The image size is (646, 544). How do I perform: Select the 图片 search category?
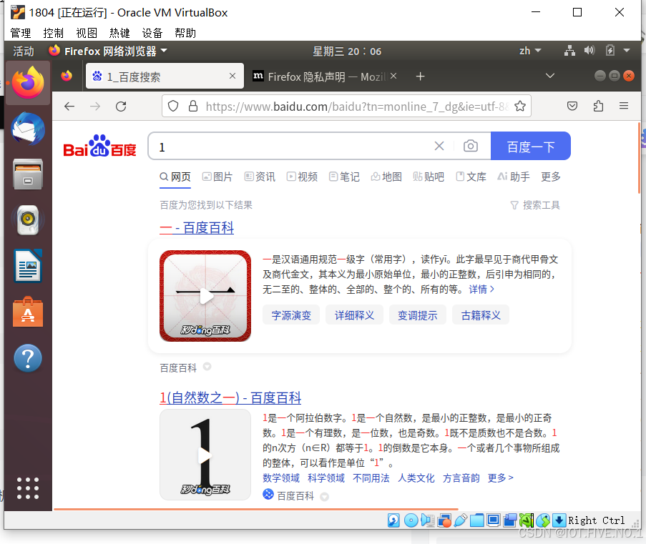[x=217, y=177]
